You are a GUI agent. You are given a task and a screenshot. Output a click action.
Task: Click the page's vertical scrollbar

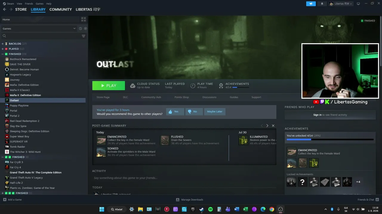point(381,42)
